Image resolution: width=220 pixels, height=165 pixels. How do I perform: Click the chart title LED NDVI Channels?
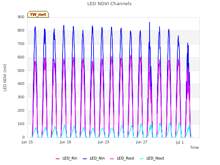pyautogui.click(x=109, y=4)
